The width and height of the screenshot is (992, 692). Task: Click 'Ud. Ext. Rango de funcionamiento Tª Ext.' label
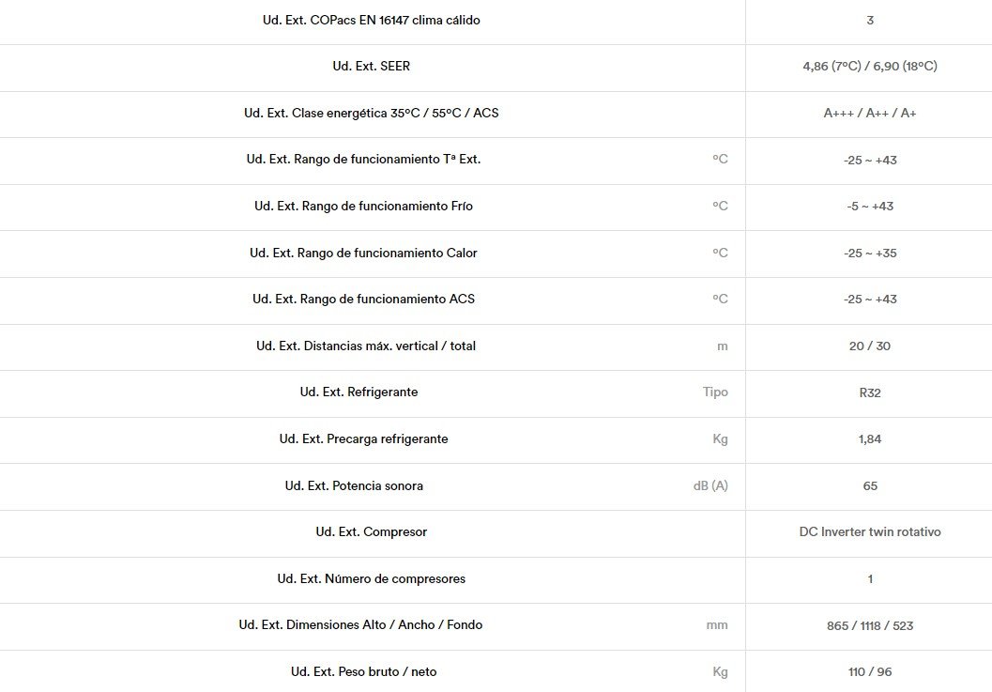(x=364, y=159)
